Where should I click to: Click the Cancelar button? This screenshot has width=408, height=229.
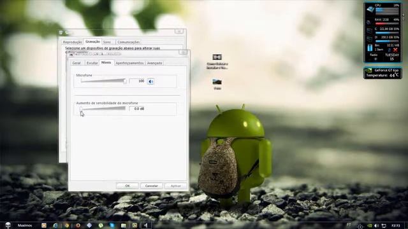152,186
